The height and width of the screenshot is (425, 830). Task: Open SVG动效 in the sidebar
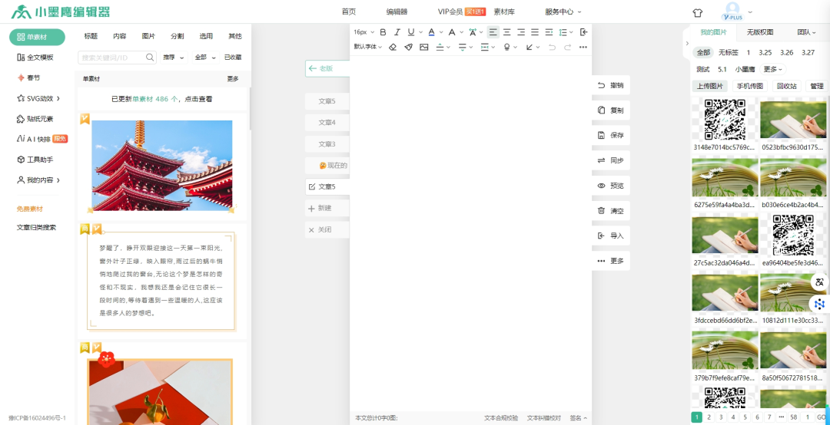[x=38, y=98]
